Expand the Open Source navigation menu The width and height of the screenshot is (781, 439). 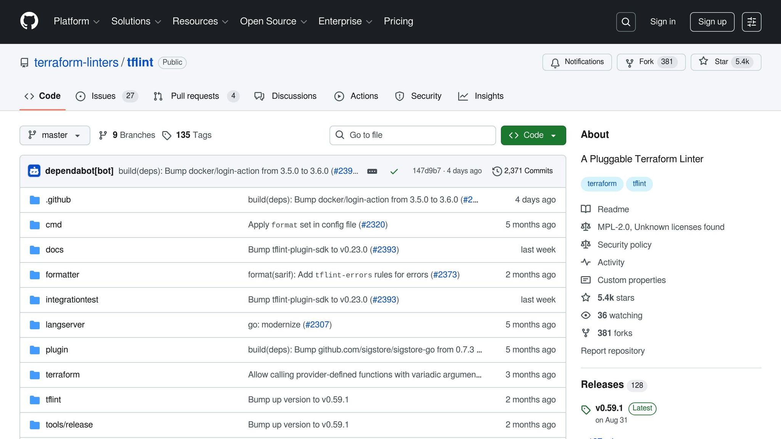point(273,21)
